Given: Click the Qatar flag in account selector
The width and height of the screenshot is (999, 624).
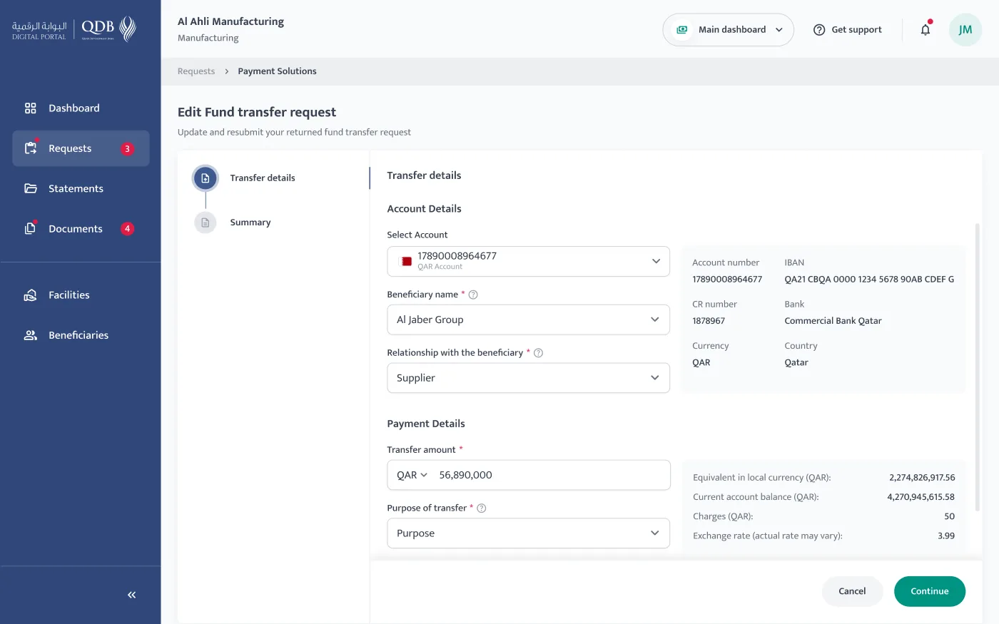Looking at the screenshot, I should point(407,262).
